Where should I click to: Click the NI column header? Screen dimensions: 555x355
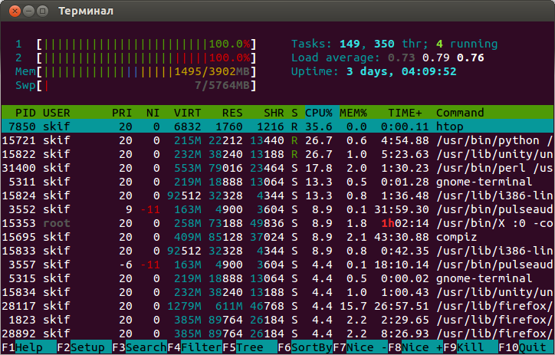153,113
